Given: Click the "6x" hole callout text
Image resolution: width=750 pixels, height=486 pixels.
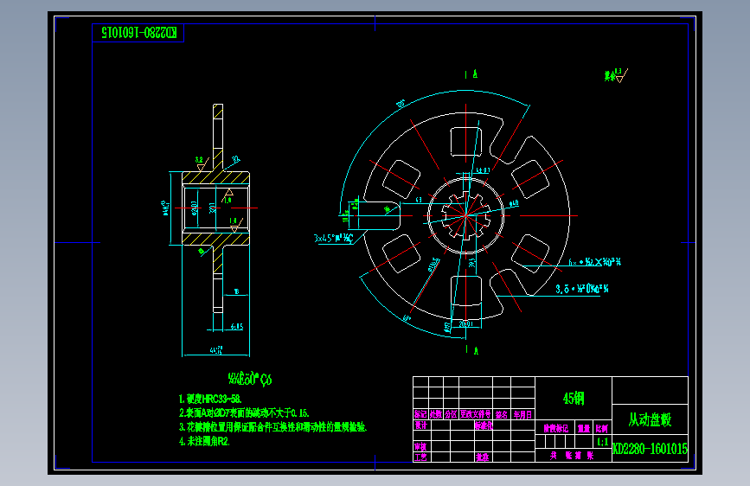Looking at the screenshot, I should (x=594, y=262).
